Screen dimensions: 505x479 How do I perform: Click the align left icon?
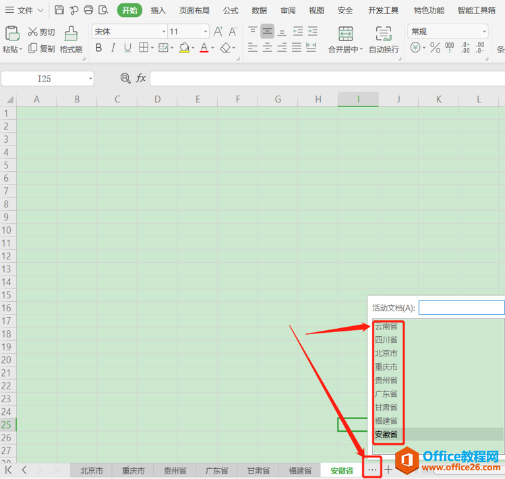[253, 48]
